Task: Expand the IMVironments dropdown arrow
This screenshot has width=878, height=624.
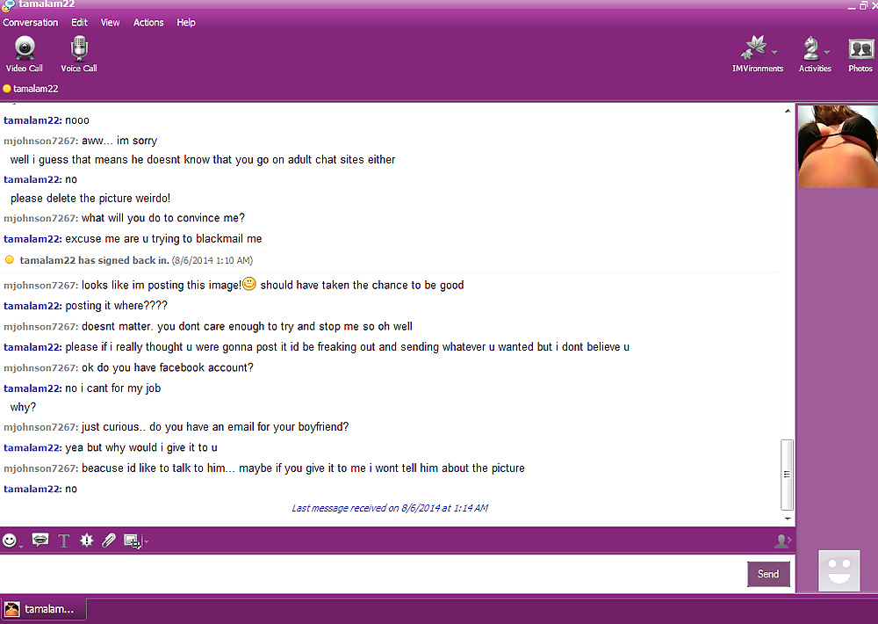Action: tap(774, 52)
